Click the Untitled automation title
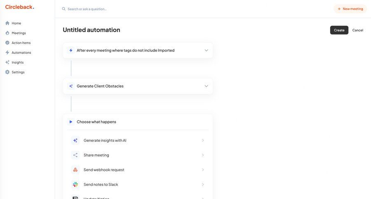 tap(92, 30)
